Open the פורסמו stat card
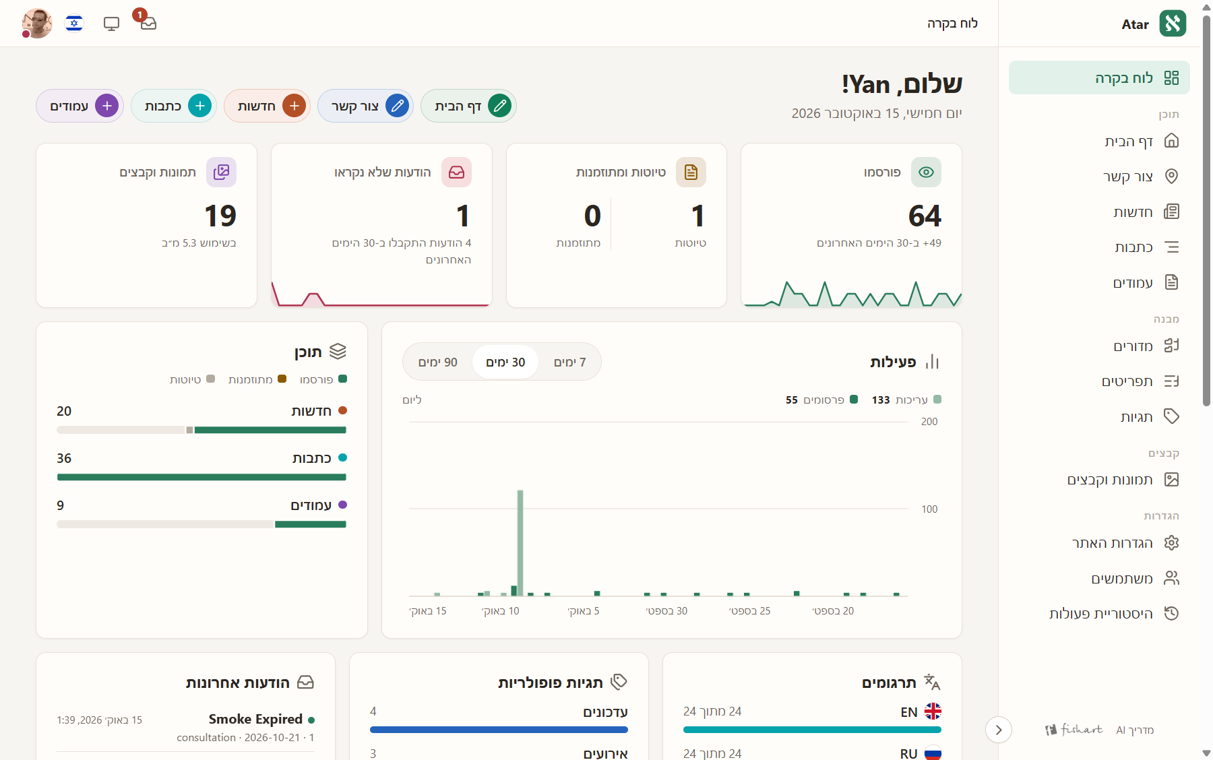 coord(851,226)
